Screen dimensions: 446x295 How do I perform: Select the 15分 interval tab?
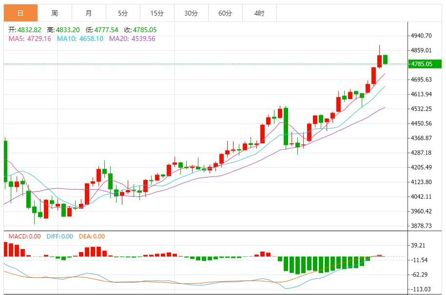(157, 13)
